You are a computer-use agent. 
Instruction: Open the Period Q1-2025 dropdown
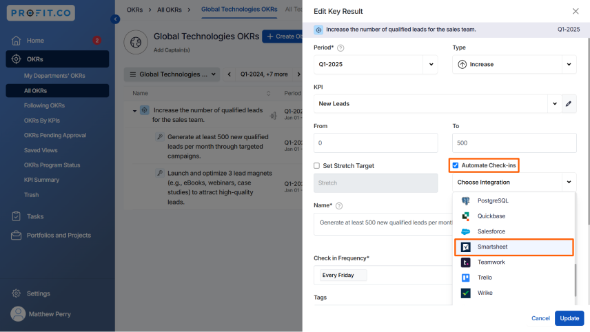[x=376, y=64]
